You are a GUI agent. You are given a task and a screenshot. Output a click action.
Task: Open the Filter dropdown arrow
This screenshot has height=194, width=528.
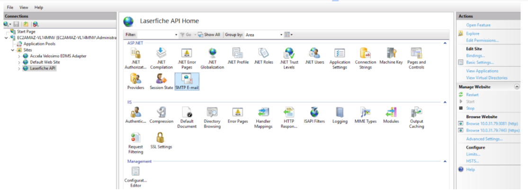176,35
